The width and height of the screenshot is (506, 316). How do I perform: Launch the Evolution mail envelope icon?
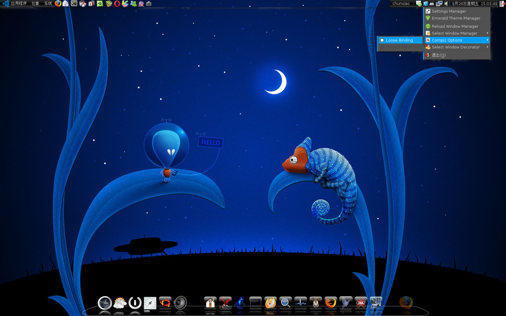coord(65,4)
